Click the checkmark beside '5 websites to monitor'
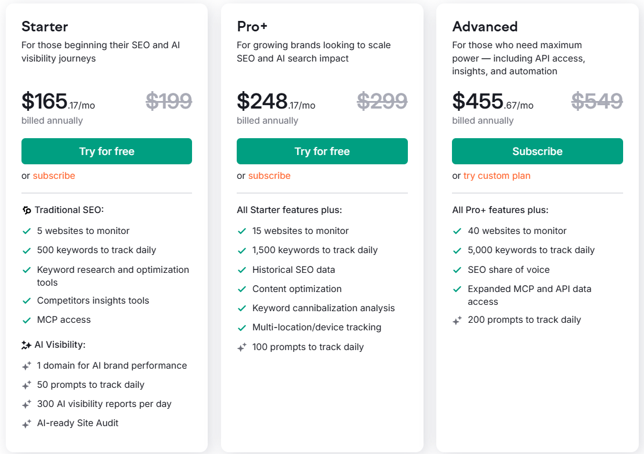Viewport: 644px width, 454px height. pos(26,230)
